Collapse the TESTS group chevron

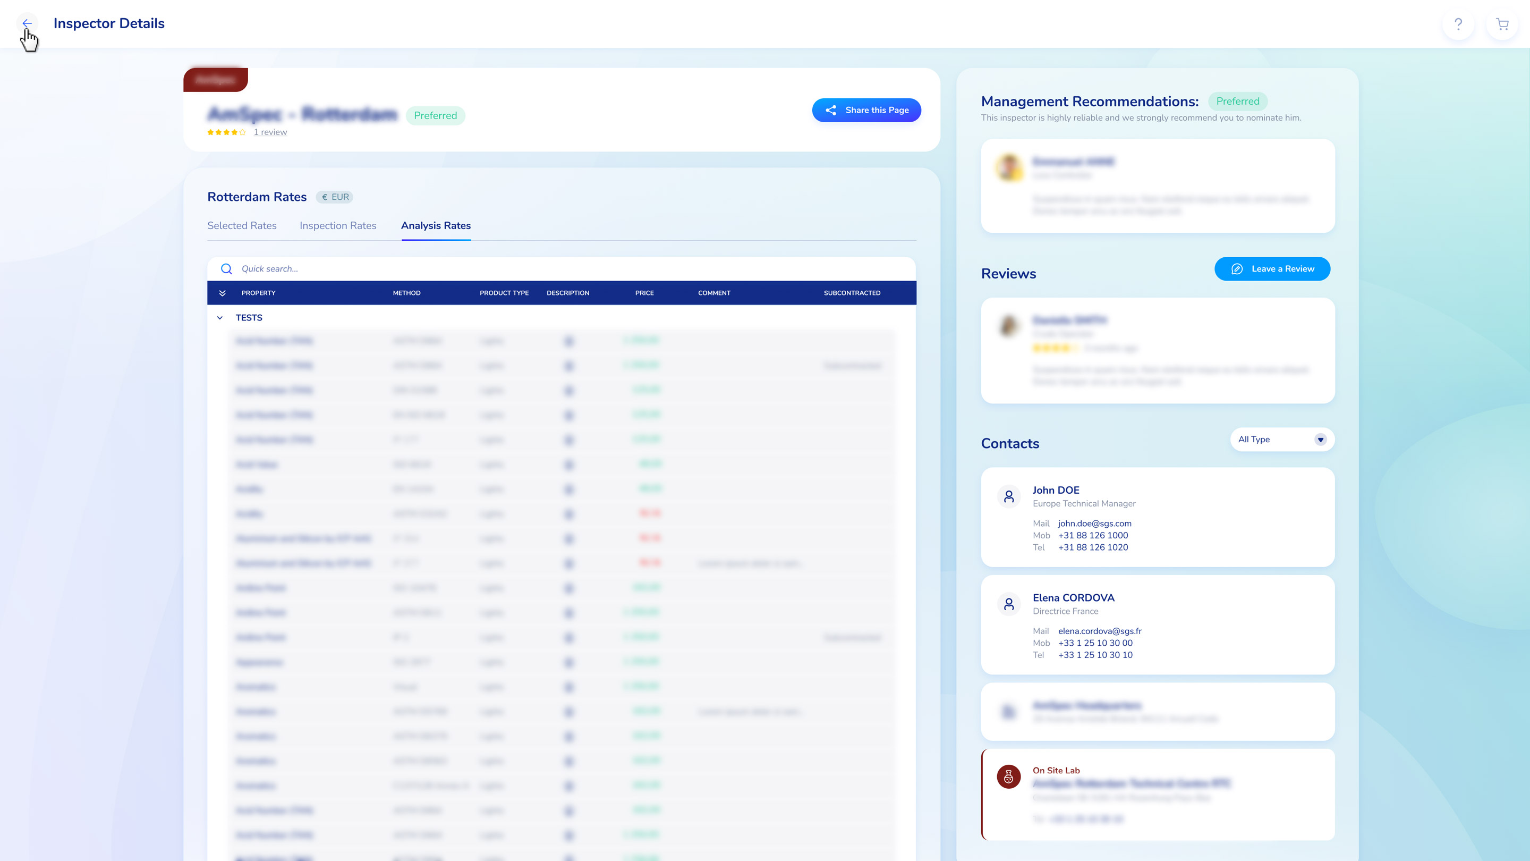click(x=220, y=318)
